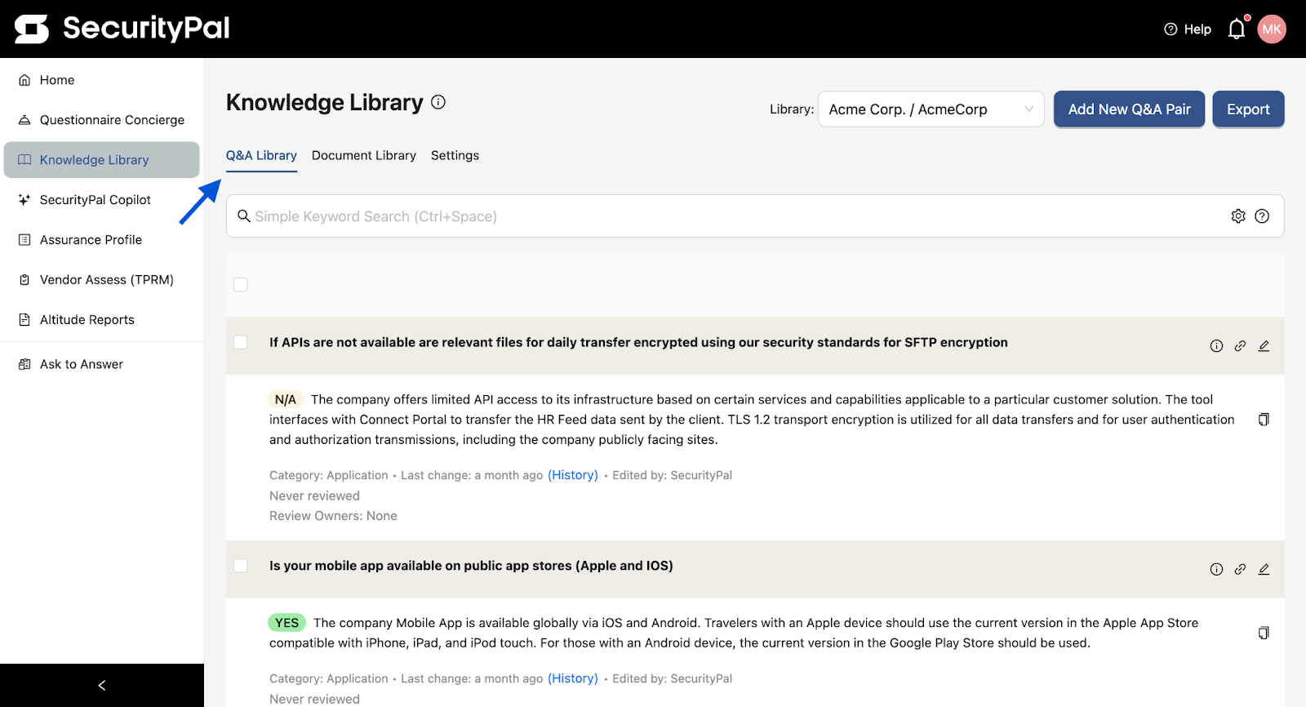1306x707 pixels.
Task: Switch to the Document Library tab
Action: pos(364,155)
